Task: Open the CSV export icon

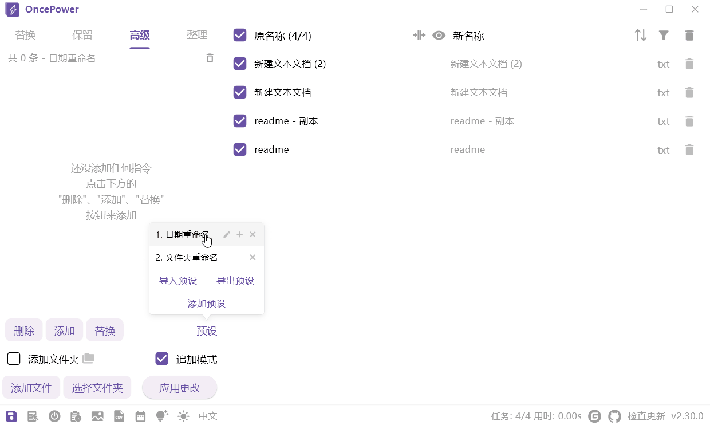Action: (119, 416)
